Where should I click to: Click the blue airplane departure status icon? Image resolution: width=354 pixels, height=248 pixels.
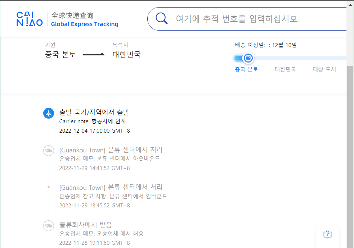point(49,113)
